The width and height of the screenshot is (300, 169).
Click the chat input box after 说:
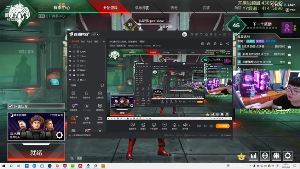pyautogui.click(x=79, y=158)
